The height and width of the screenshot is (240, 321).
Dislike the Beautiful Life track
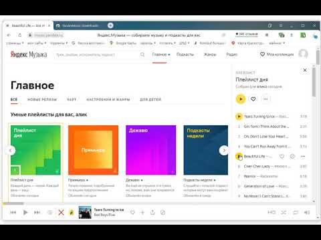(x=292, y=157)
